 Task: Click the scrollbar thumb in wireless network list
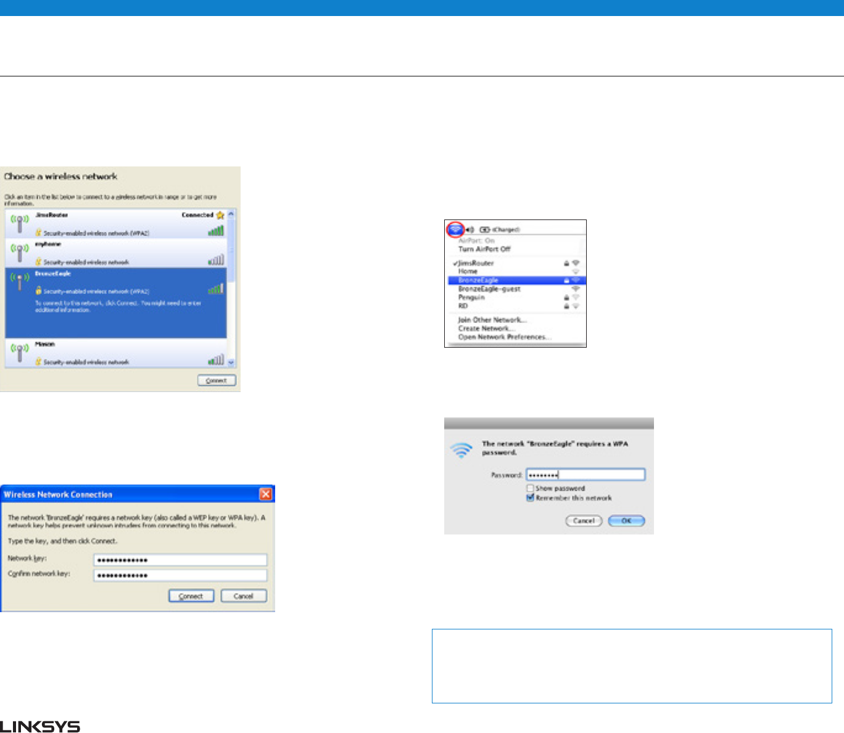tap(231, 250)
